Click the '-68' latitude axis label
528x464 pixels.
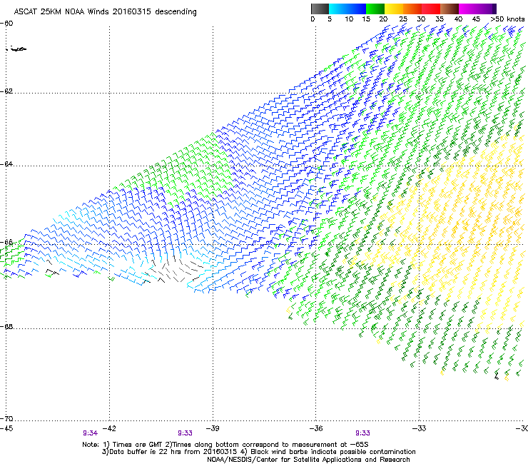[x=6, y=327]
